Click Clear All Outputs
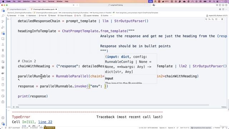Screen dimensions: 229x129 pyautogui.click(x=65, y=15)
